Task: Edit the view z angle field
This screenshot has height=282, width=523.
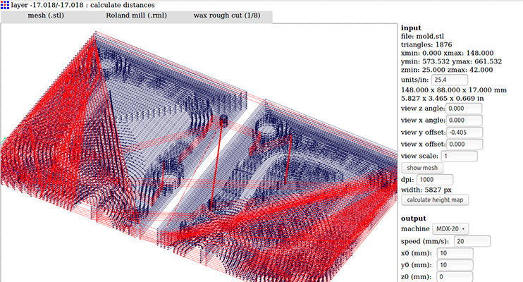Action: click(x=464, y=109)
